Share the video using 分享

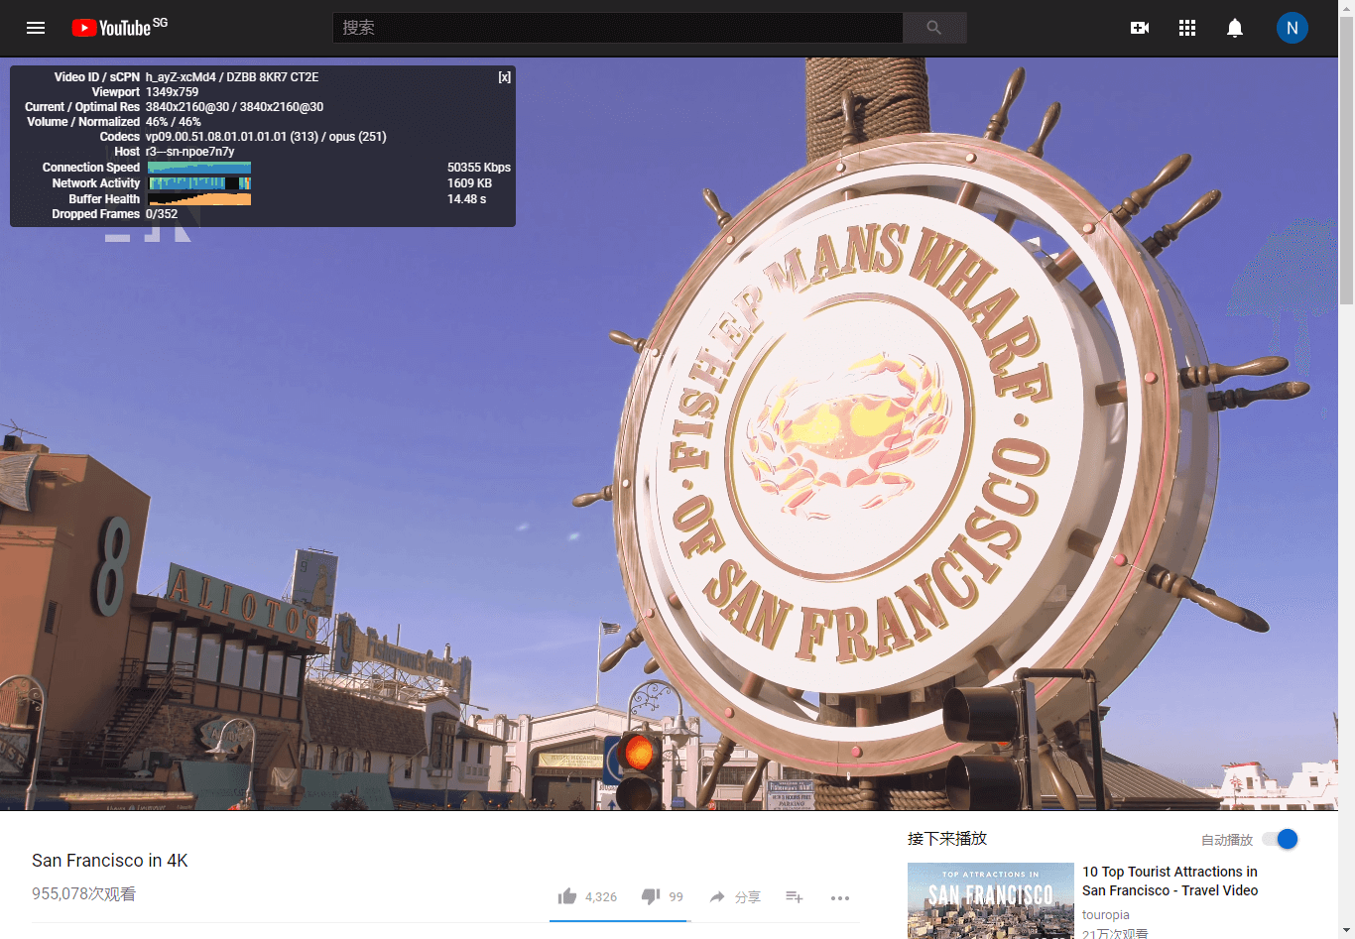[x=735, y=896]
